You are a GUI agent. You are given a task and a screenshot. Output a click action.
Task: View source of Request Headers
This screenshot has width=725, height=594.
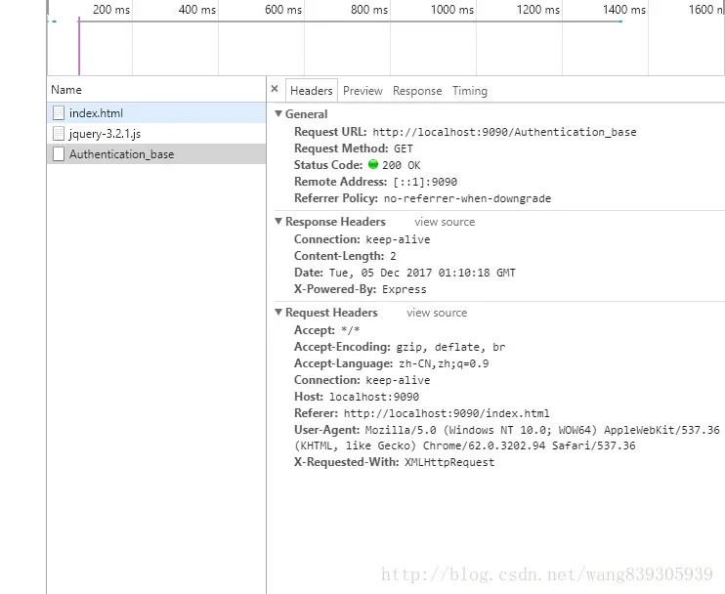[x=437, y=313]
